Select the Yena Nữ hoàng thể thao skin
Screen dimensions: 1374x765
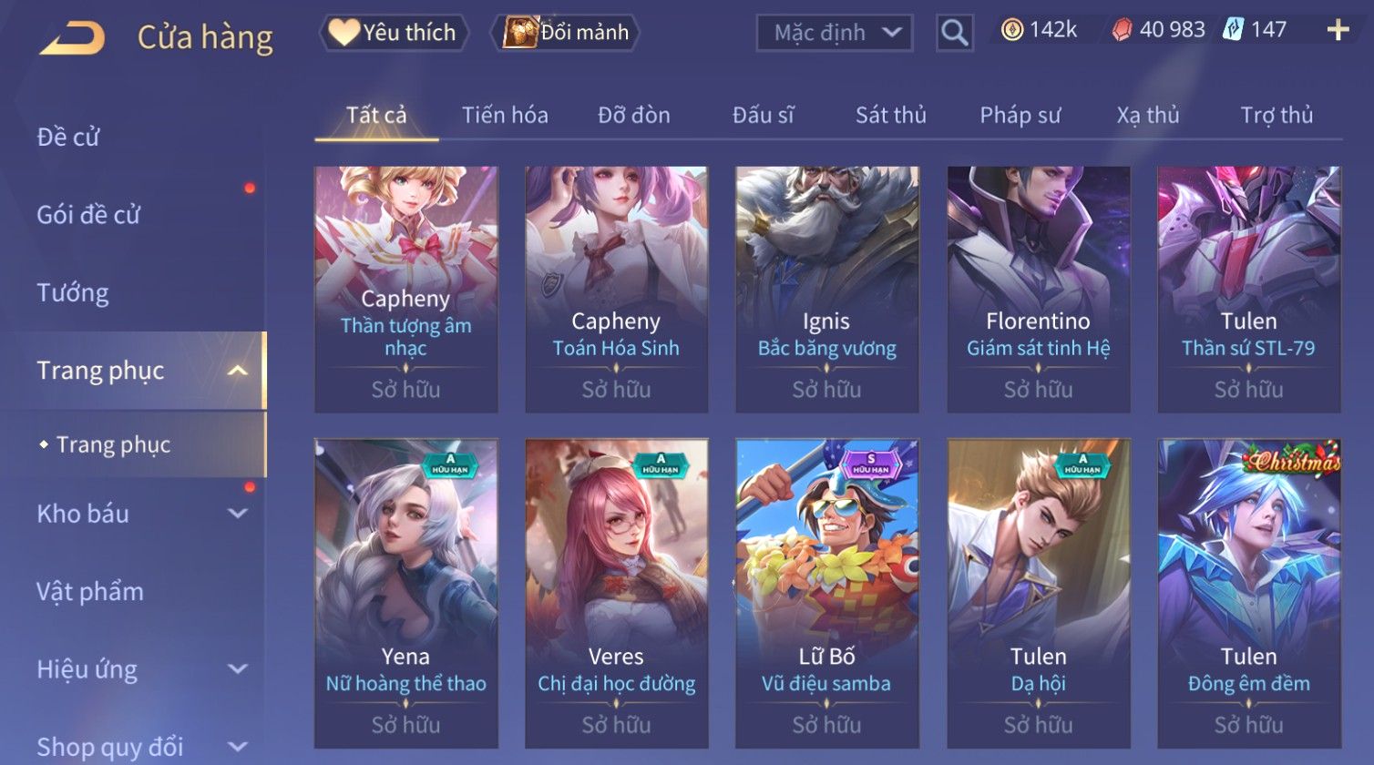406,593
